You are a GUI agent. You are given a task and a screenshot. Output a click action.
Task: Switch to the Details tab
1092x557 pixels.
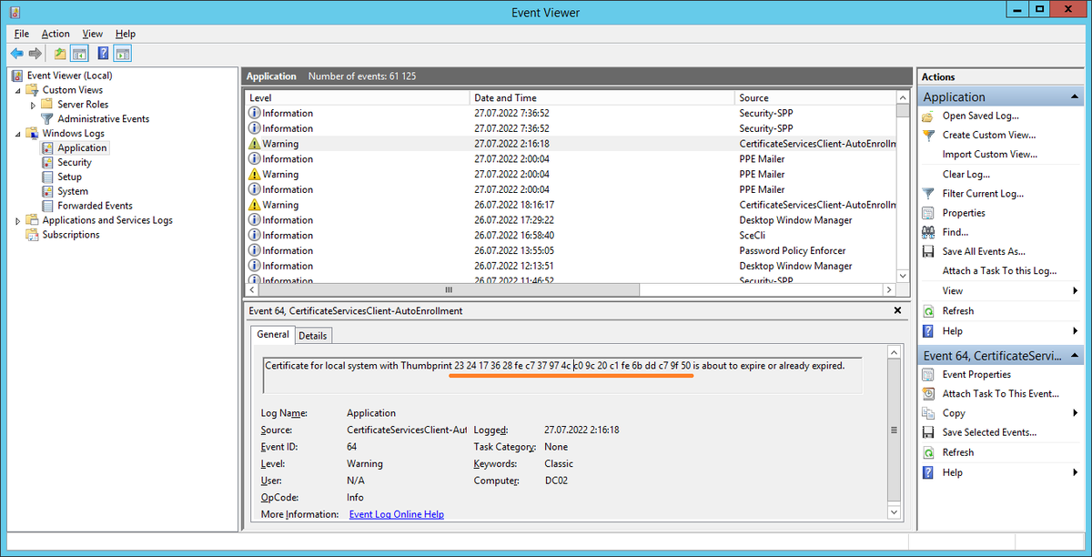[312, 336]
